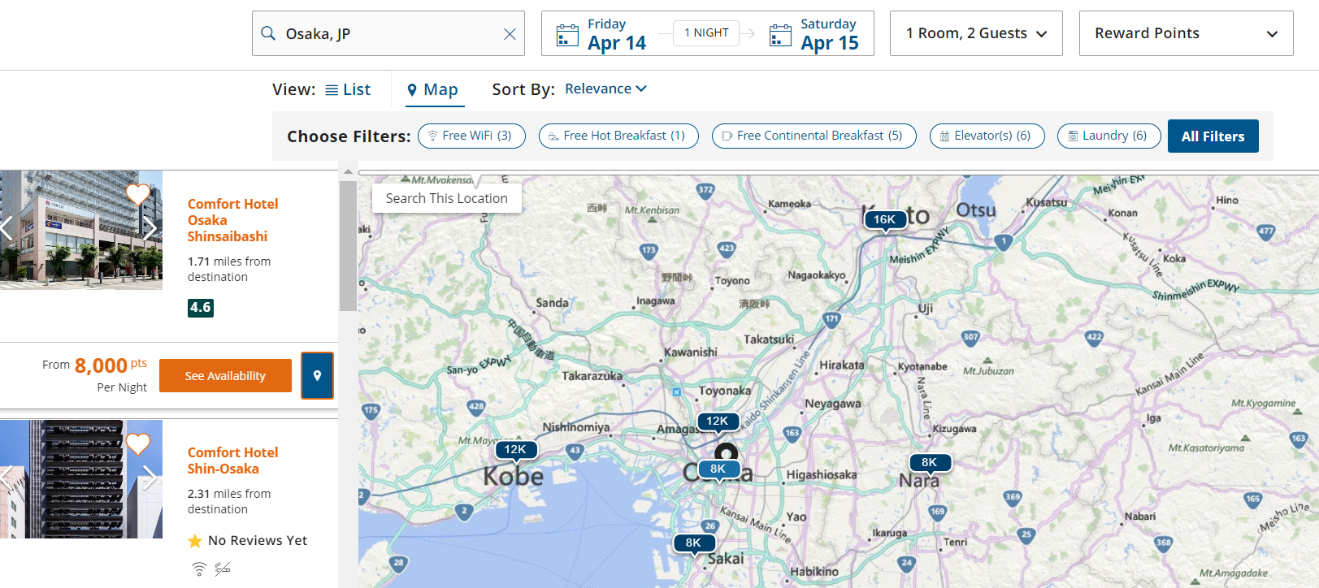Favorite Comfort Hotel Shin-Osaka with heart icon
Image resolution: width=1319 pixels, height=588 pixels.
(138, 444)
